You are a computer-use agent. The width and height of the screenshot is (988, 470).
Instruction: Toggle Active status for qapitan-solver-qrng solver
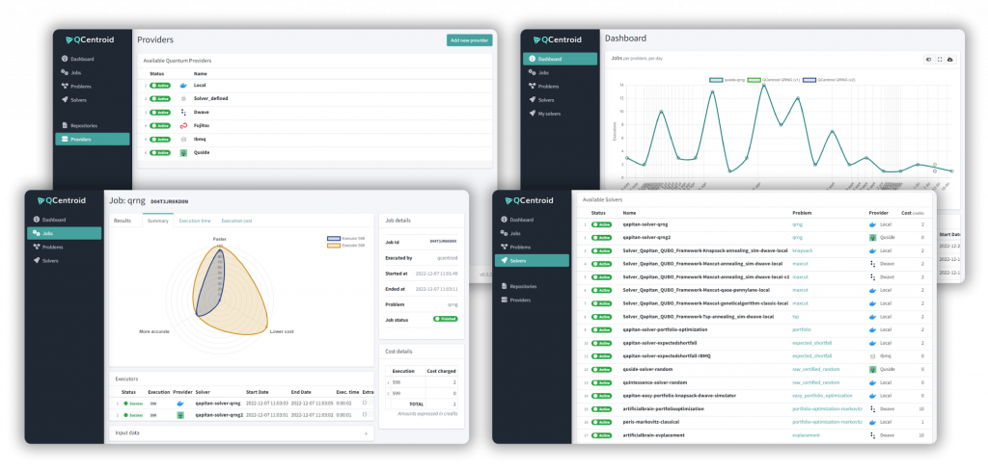click(602, 223)
